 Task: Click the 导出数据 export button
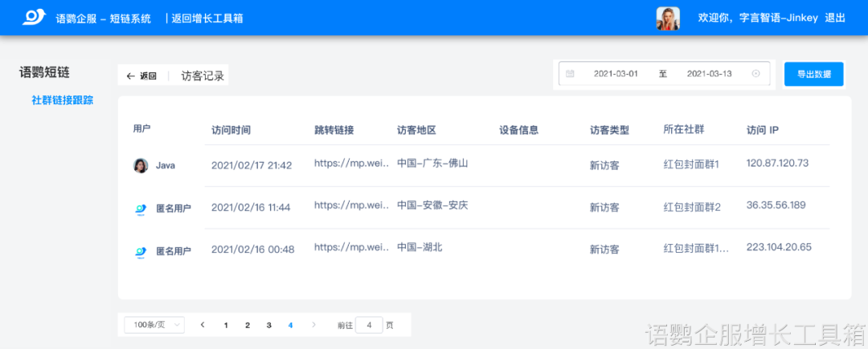[813, 74]
